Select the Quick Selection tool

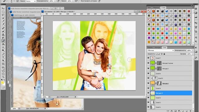(x=3, y=18)
